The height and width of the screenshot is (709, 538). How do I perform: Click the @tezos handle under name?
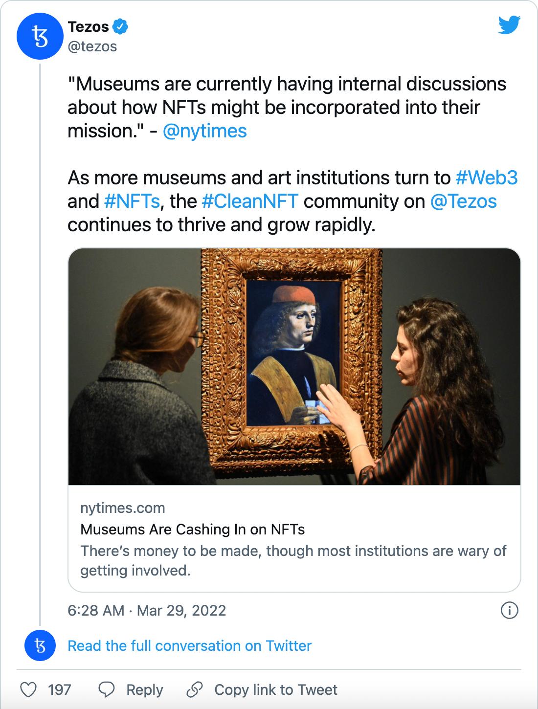click(x=92, y=46)
